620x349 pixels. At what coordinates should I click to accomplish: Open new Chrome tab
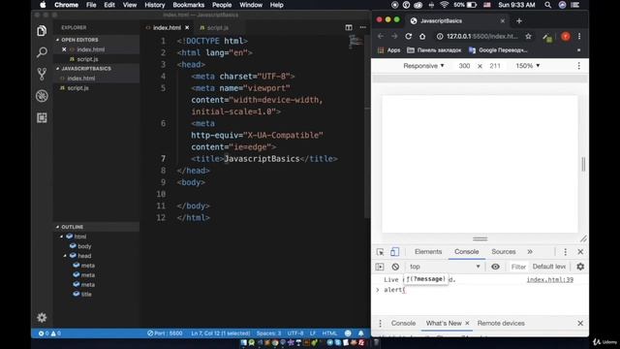click(519, 21)
